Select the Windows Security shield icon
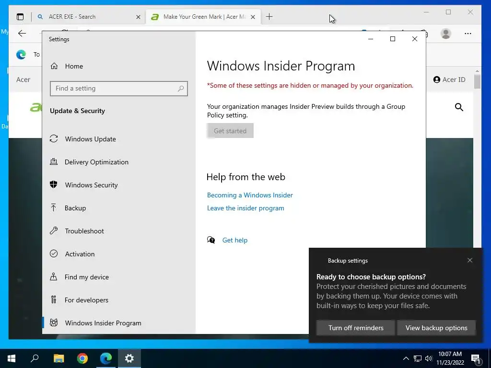This screenshot has width=491, height=368. click(54, 184)
